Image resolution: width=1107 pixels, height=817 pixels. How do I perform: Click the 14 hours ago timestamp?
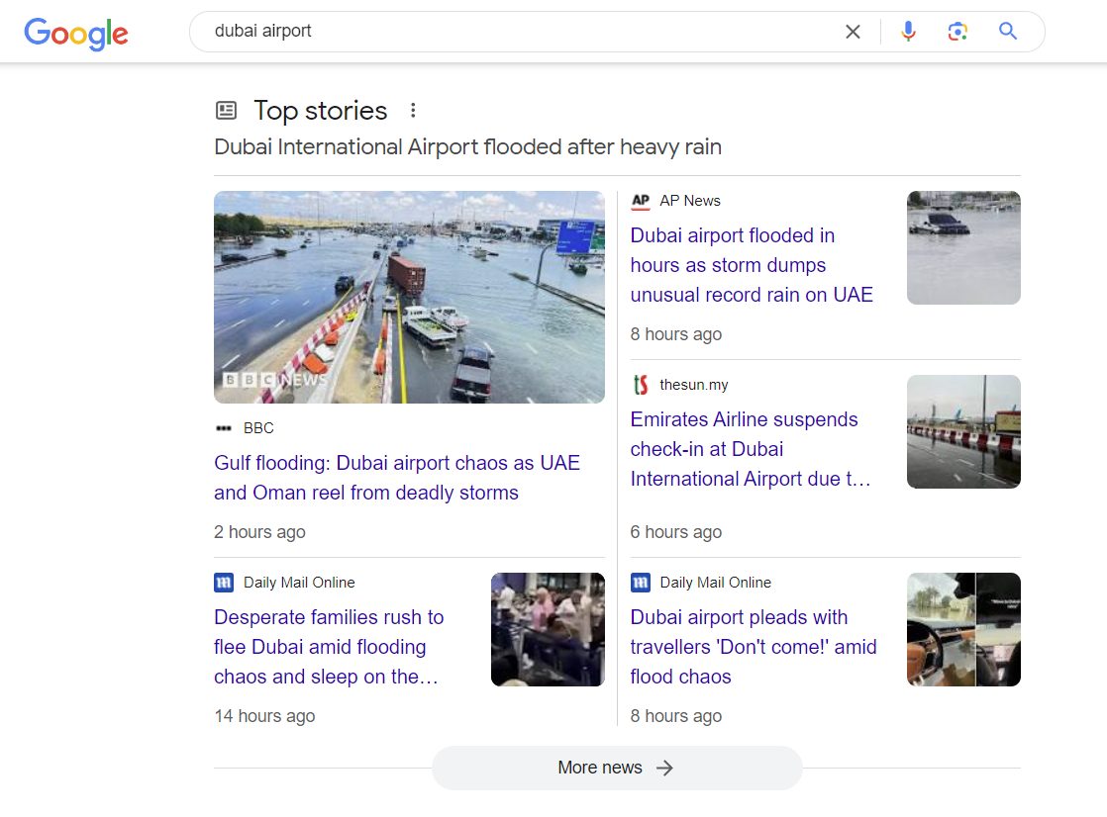click(264, 716)
